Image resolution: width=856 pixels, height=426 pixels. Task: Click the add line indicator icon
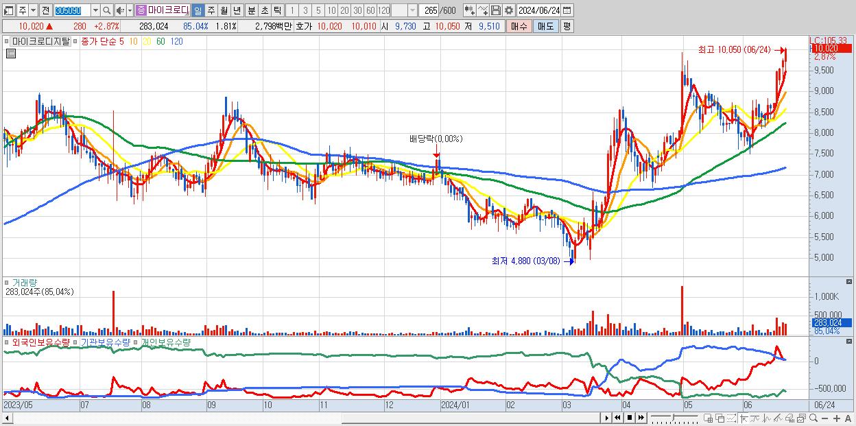(x=482, y=10)
